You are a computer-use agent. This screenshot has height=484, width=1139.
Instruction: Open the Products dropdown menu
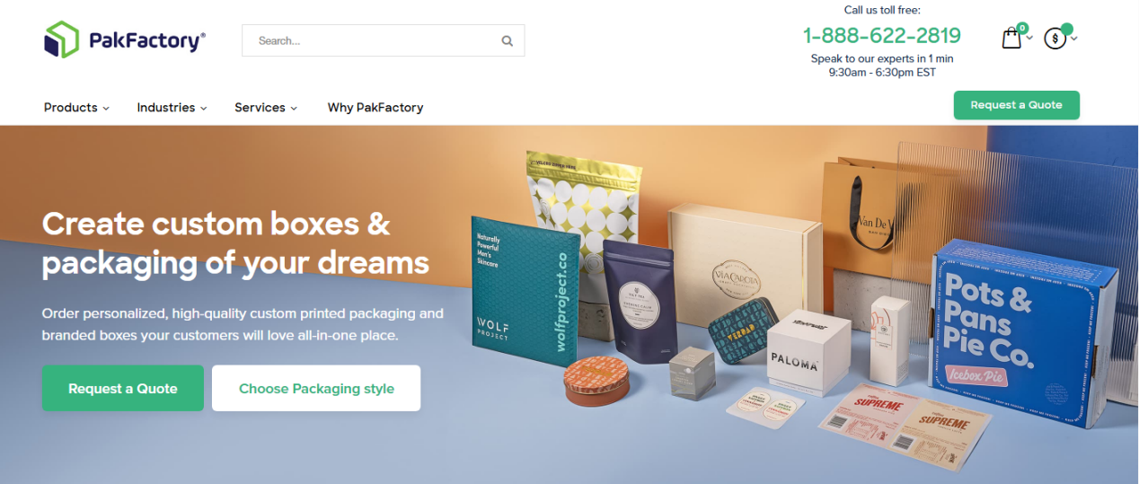pyautogui.click(x=76, y=107)
